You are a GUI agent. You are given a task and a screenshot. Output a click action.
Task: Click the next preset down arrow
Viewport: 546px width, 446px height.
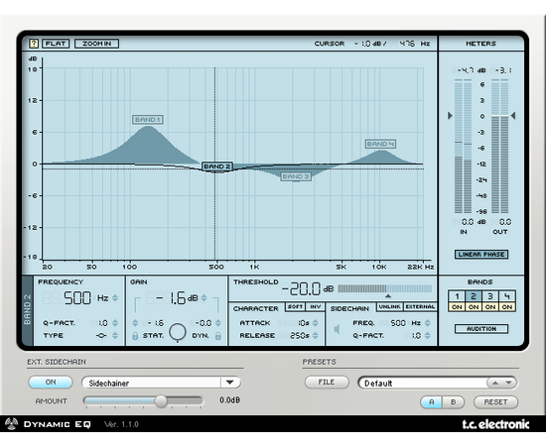tap(508, 383)
